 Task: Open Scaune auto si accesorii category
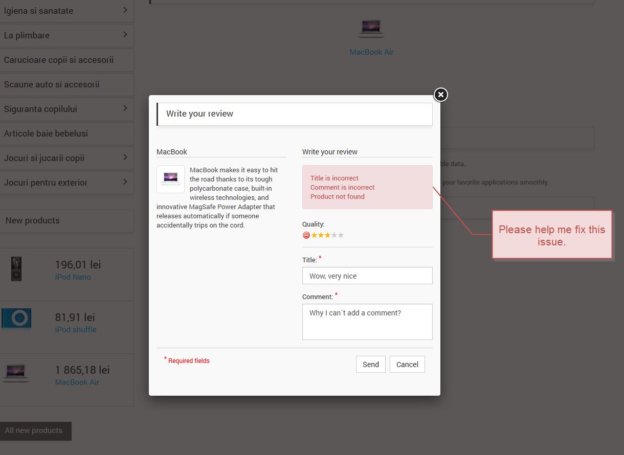pyautogui.click(x=52, y=84)
